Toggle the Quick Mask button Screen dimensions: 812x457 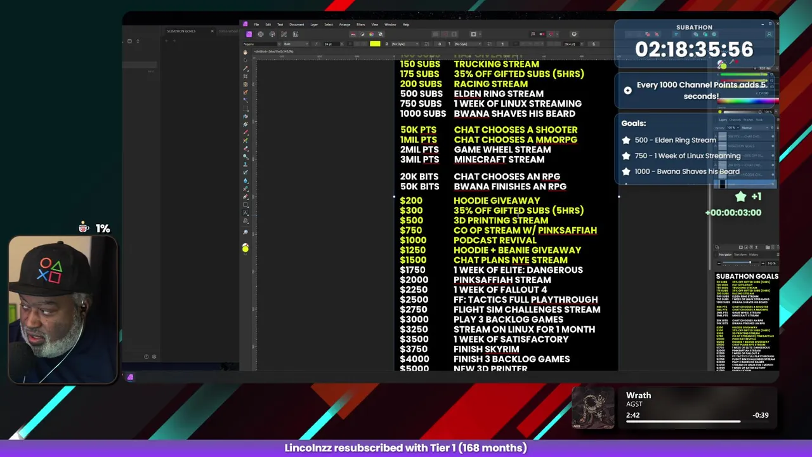click(473, 34)
